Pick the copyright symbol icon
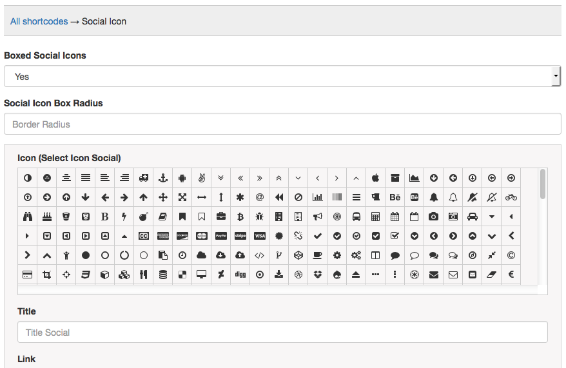 pos(511,255)
